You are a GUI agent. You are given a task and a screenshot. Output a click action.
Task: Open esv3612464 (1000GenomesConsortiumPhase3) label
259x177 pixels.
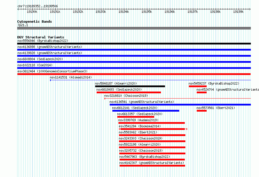[52, 71]
